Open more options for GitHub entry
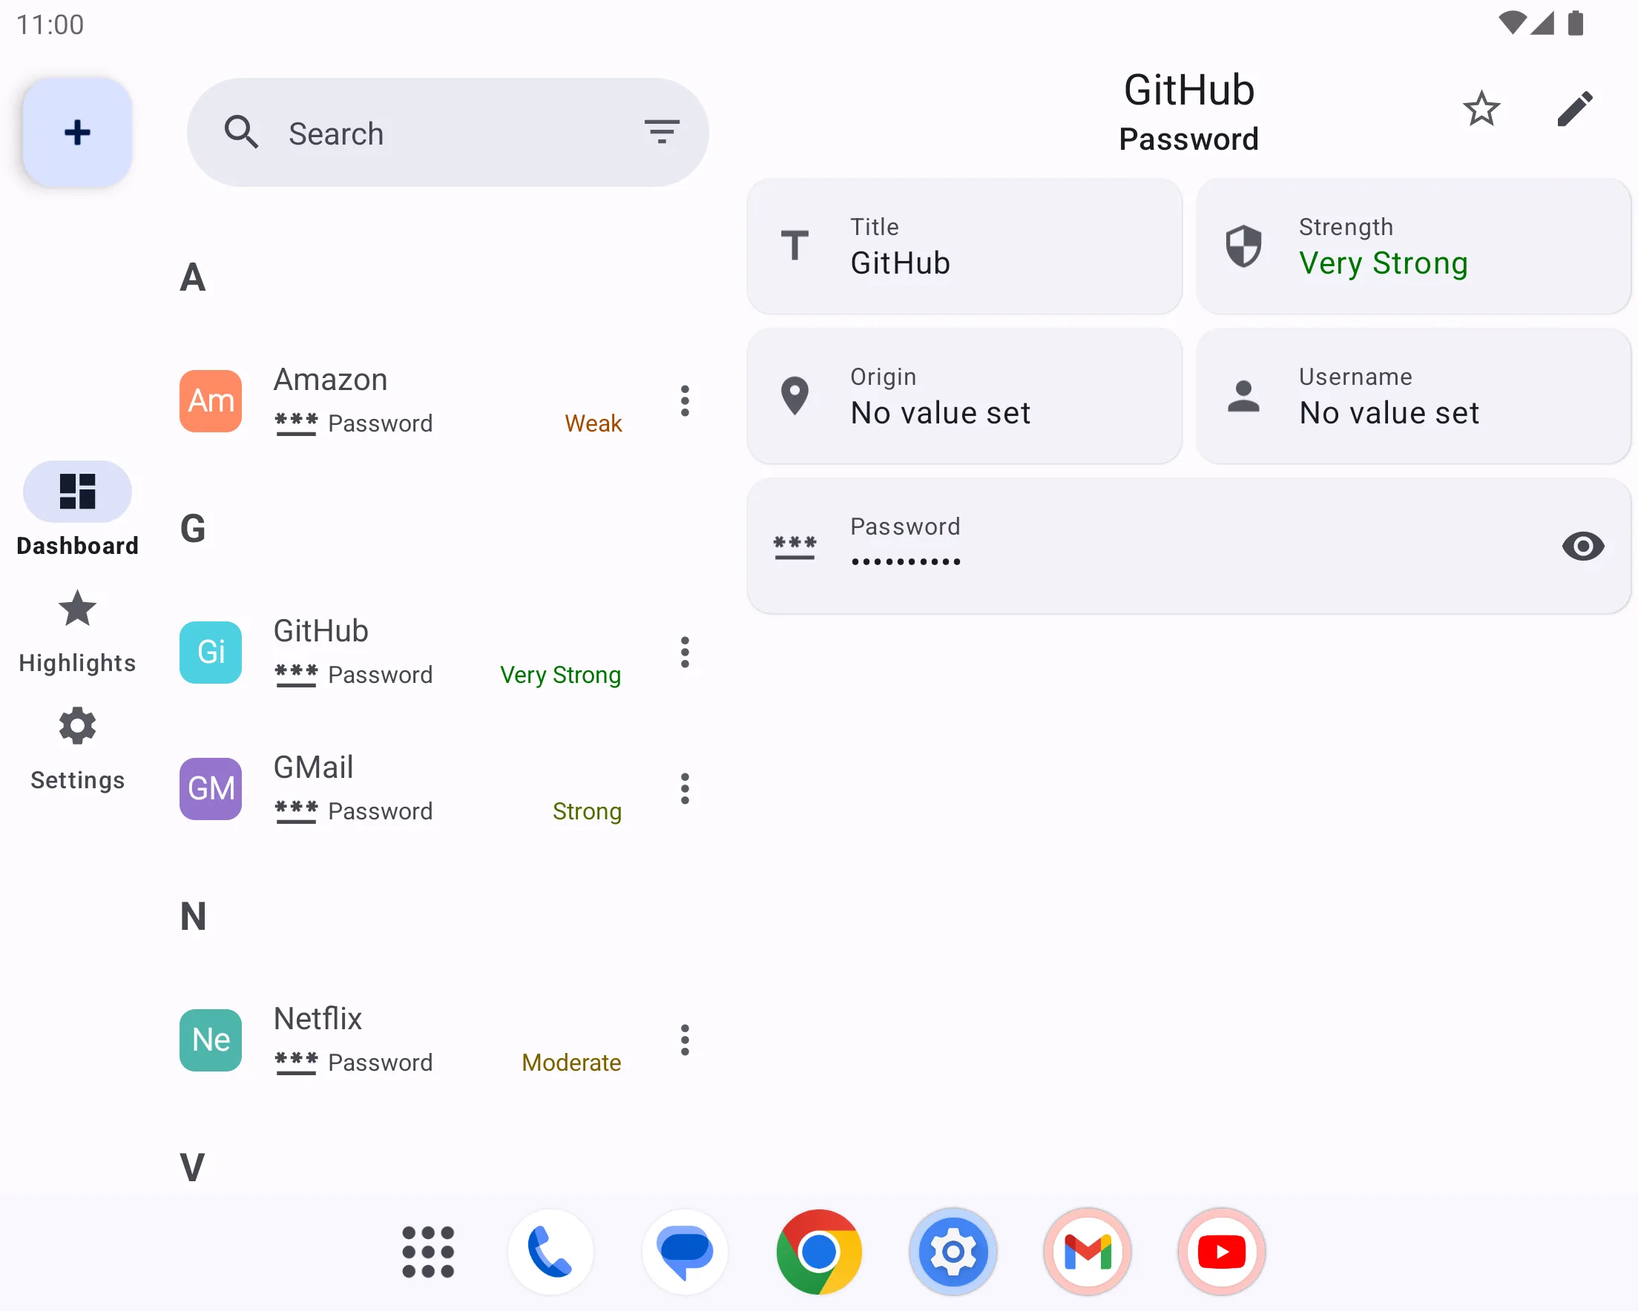 coord(685,652)
